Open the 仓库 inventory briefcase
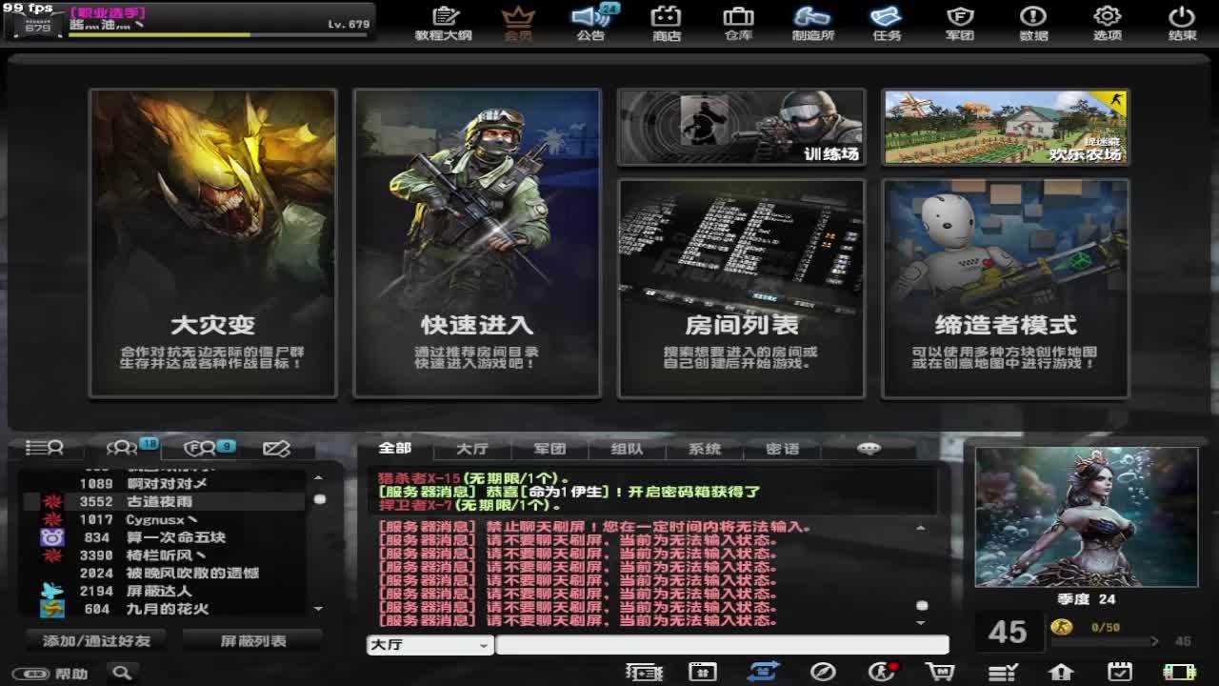 [739, 23]
